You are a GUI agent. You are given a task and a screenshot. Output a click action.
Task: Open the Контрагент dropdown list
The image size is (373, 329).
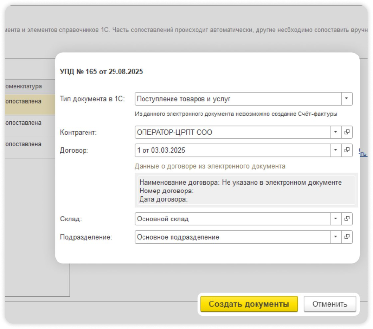click(x=336, y=132)
